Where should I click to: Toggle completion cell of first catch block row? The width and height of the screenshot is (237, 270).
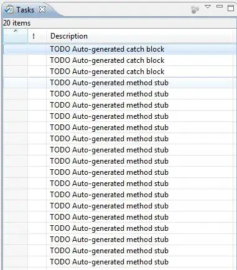(16, 49)
